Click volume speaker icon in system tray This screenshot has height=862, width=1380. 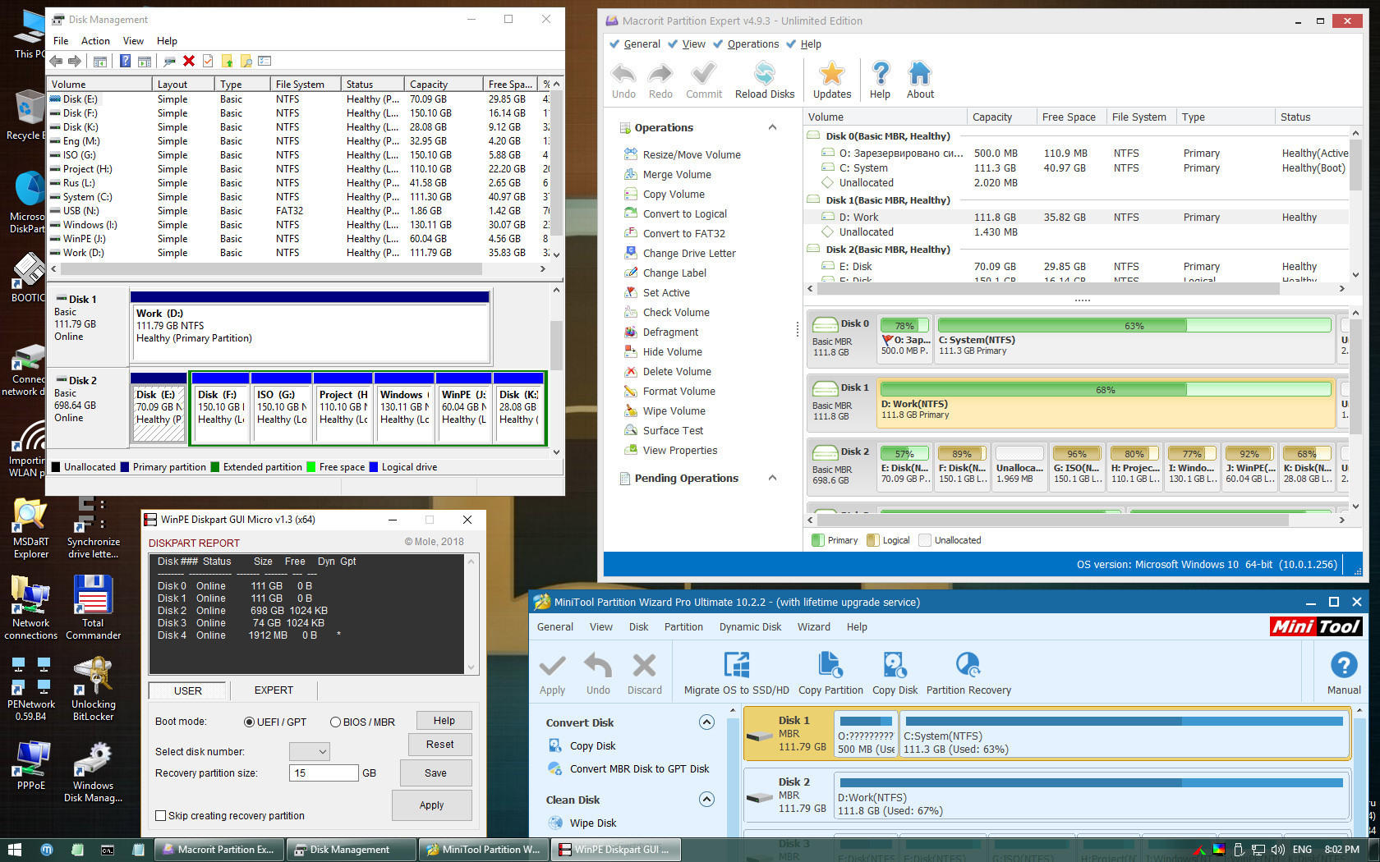pos(1277,850)
